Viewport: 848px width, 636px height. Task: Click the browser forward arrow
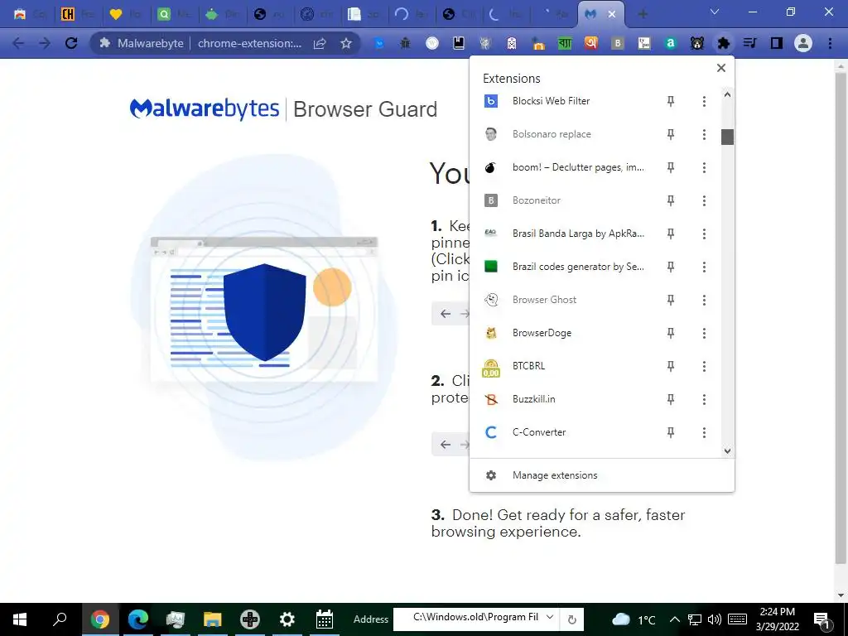(45, 43)
